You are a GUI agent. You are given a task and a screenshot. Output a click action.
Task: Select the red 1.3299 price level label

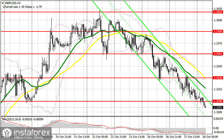pos(218,101)
